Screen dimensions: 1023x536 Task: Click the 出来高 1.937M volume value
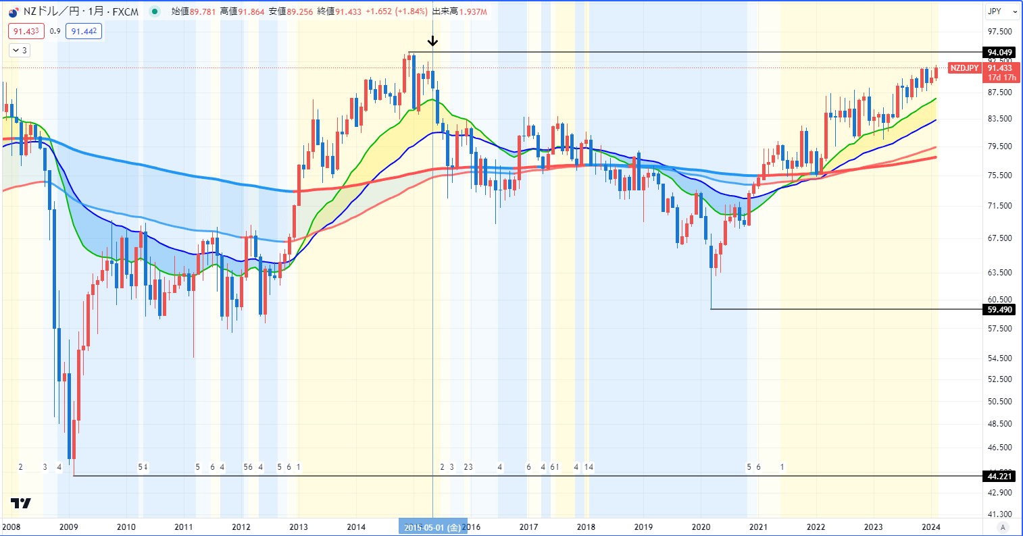[x=458, y=11]
